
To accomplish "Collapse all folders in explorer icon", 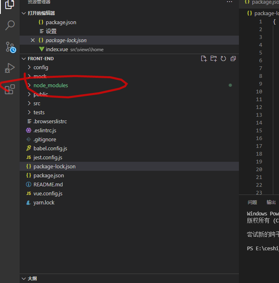I will (233, 59).
